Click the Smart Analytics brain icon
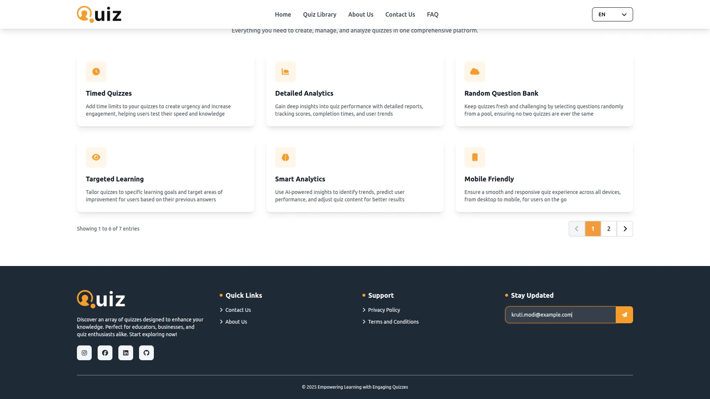This screenshot has width=710, height=399. [x=285, y=157]
